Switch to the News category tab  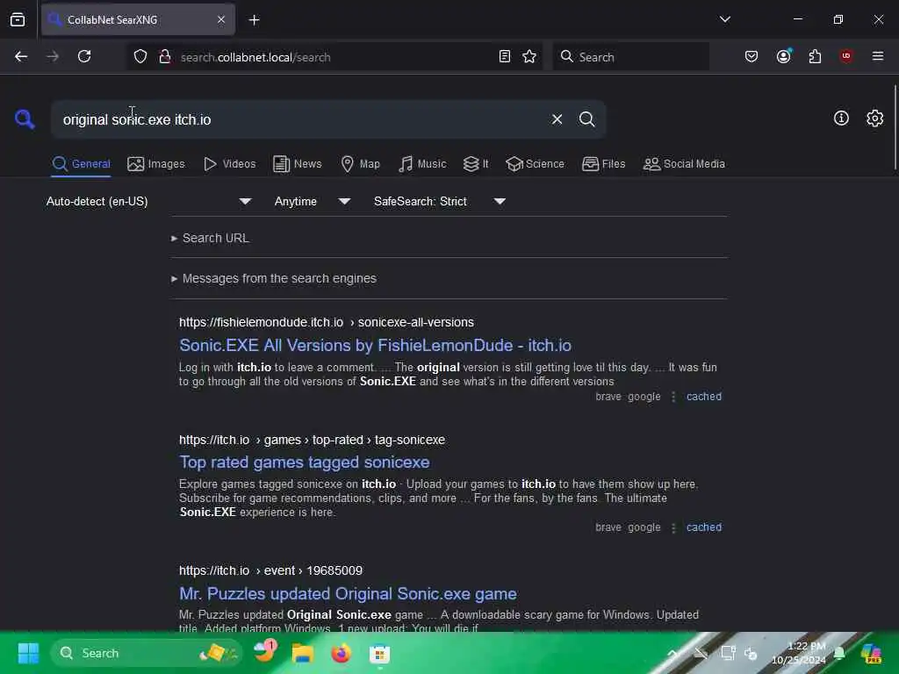(x=297, y=164)
